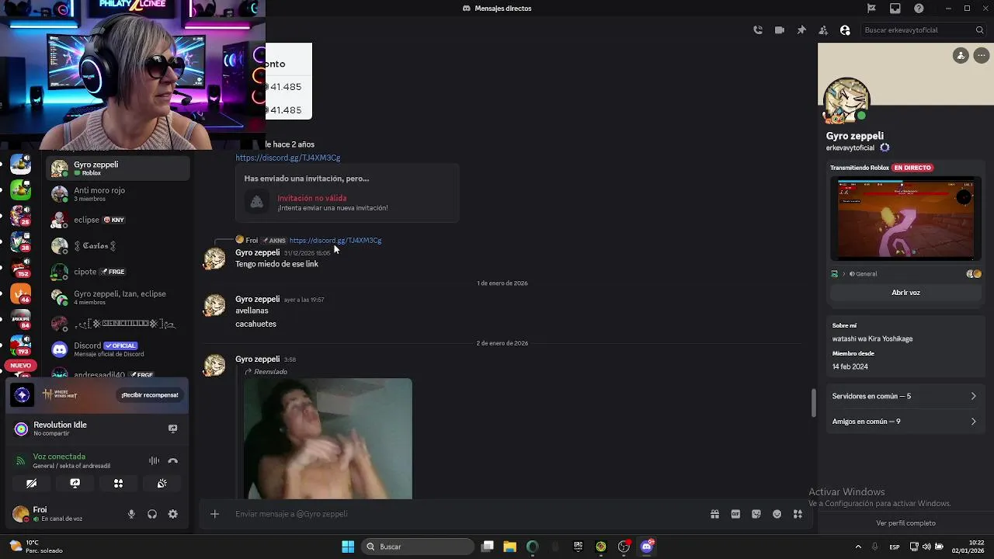
Task: Click the chat vertical scrollbar
Action: coord(814,402)
